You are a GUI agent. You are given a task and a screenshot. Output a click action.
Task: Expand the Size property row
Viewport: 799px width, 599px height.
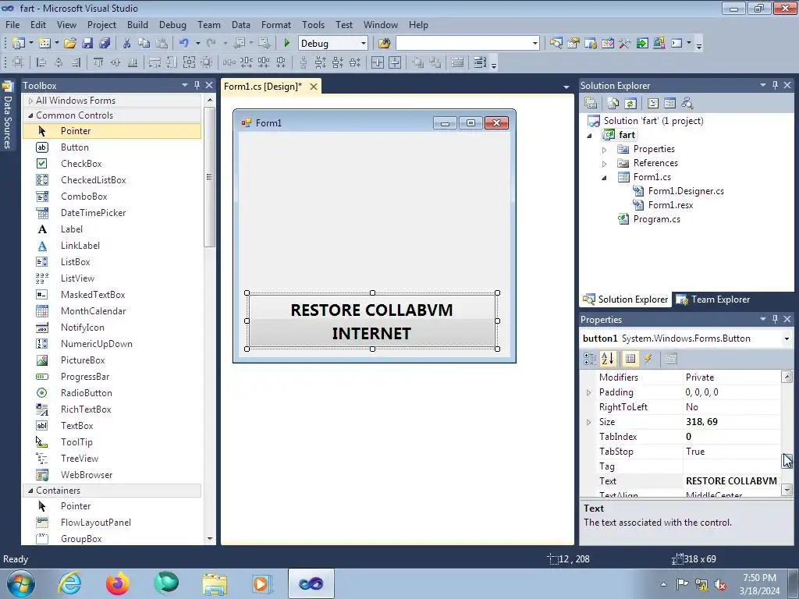(589, 422)
